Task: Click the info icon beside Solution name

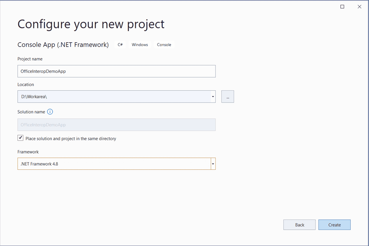Action: pyautogui.click(x=50, y=112)
